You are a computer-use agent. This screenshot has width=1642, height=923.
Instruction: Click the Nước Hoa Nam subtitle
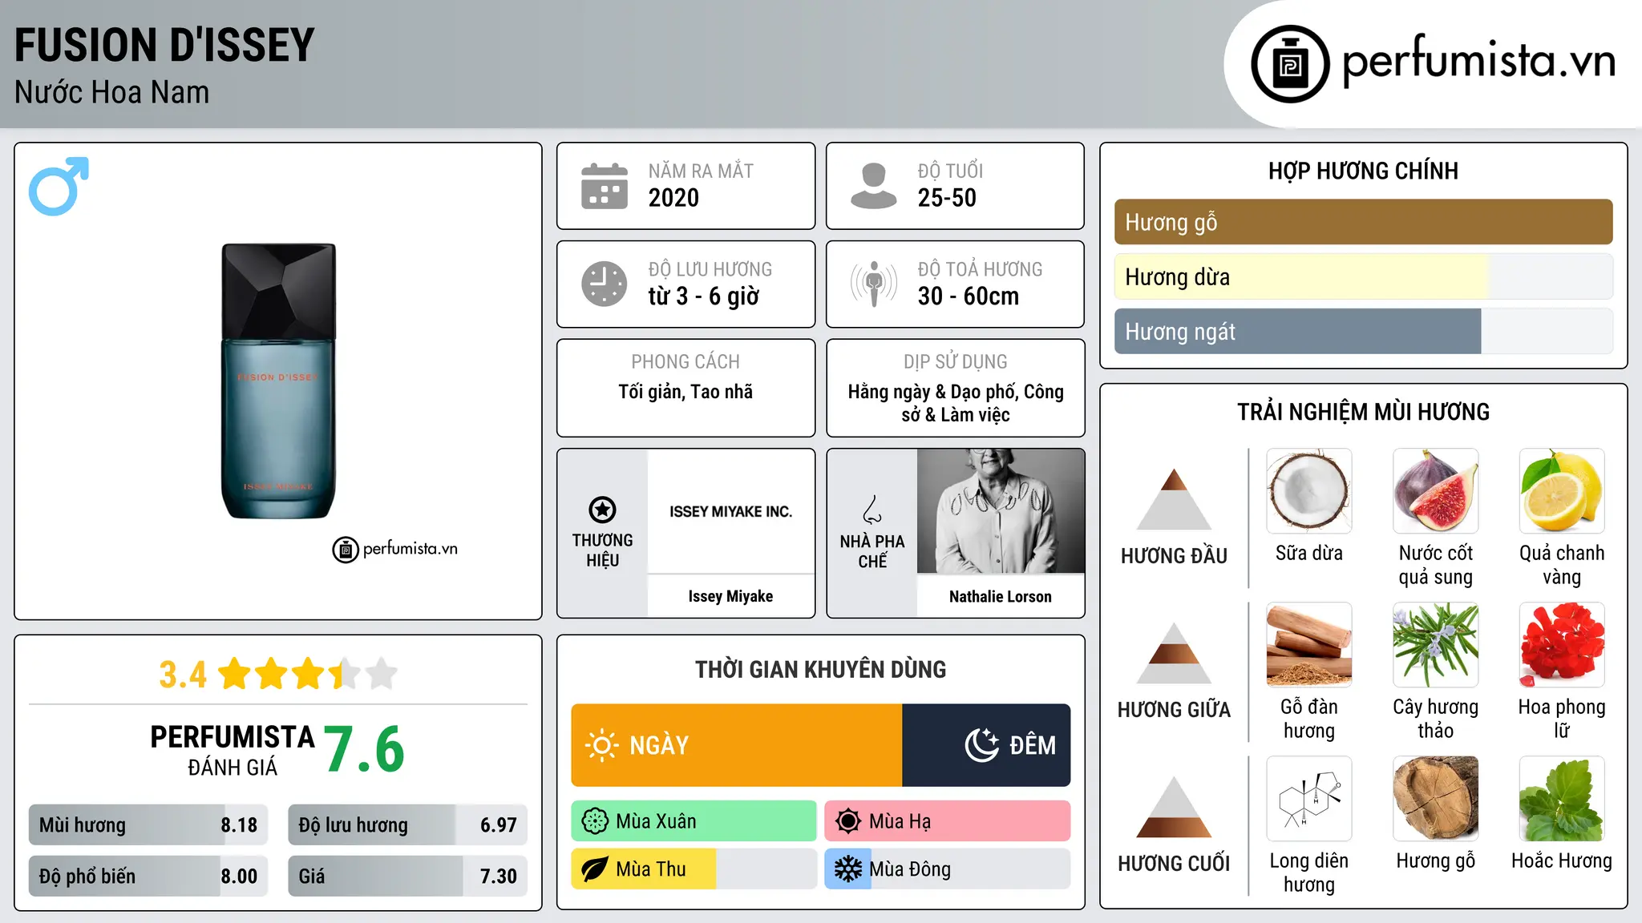(x=111, y=92)
